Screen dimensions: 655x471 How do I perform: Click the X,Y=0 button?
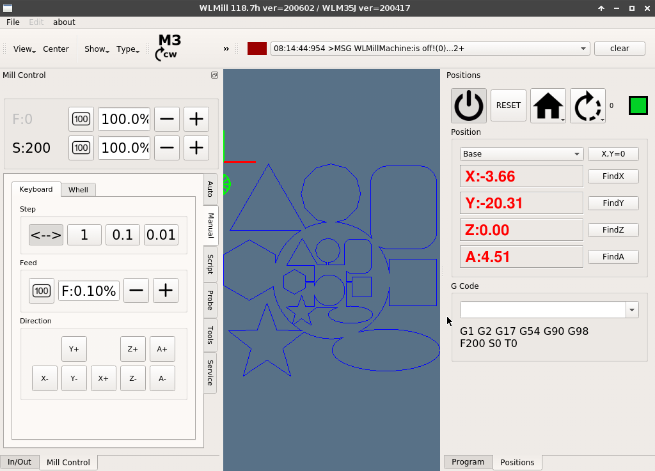pos(613,154)
